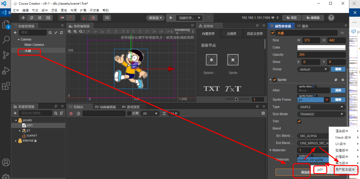Switch to 自定义控件 tab
Screen dimensions: 360x179
[255, 34]
